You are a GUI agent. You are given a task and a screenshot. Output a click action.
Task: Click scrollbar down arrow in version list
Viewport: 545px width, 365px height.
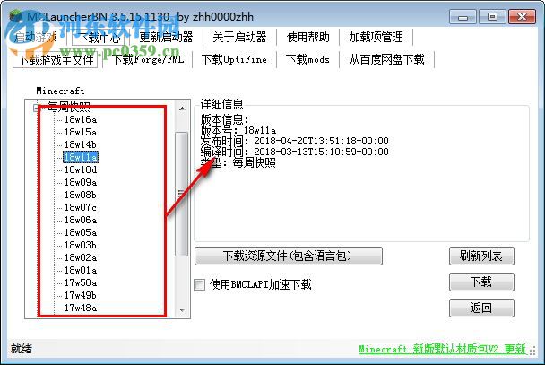[182, 309]
